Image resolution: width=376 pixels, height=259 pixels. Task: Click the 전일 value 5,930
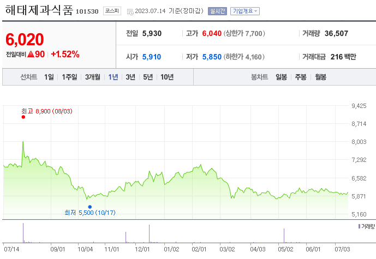(152, 33)
